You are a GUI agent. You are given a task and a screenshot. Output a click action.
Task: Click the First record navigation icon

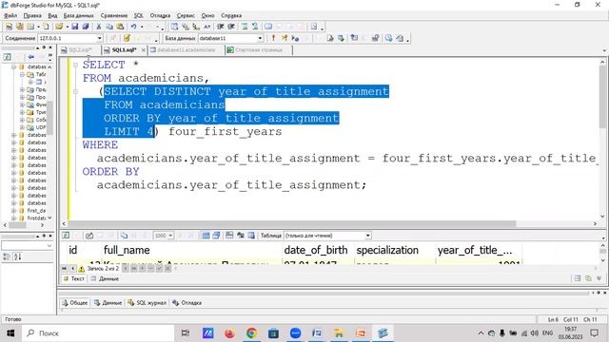point(65,268)
